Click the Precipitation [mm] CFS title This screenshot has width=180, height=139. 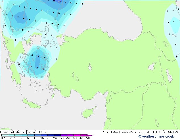(23, 132)
